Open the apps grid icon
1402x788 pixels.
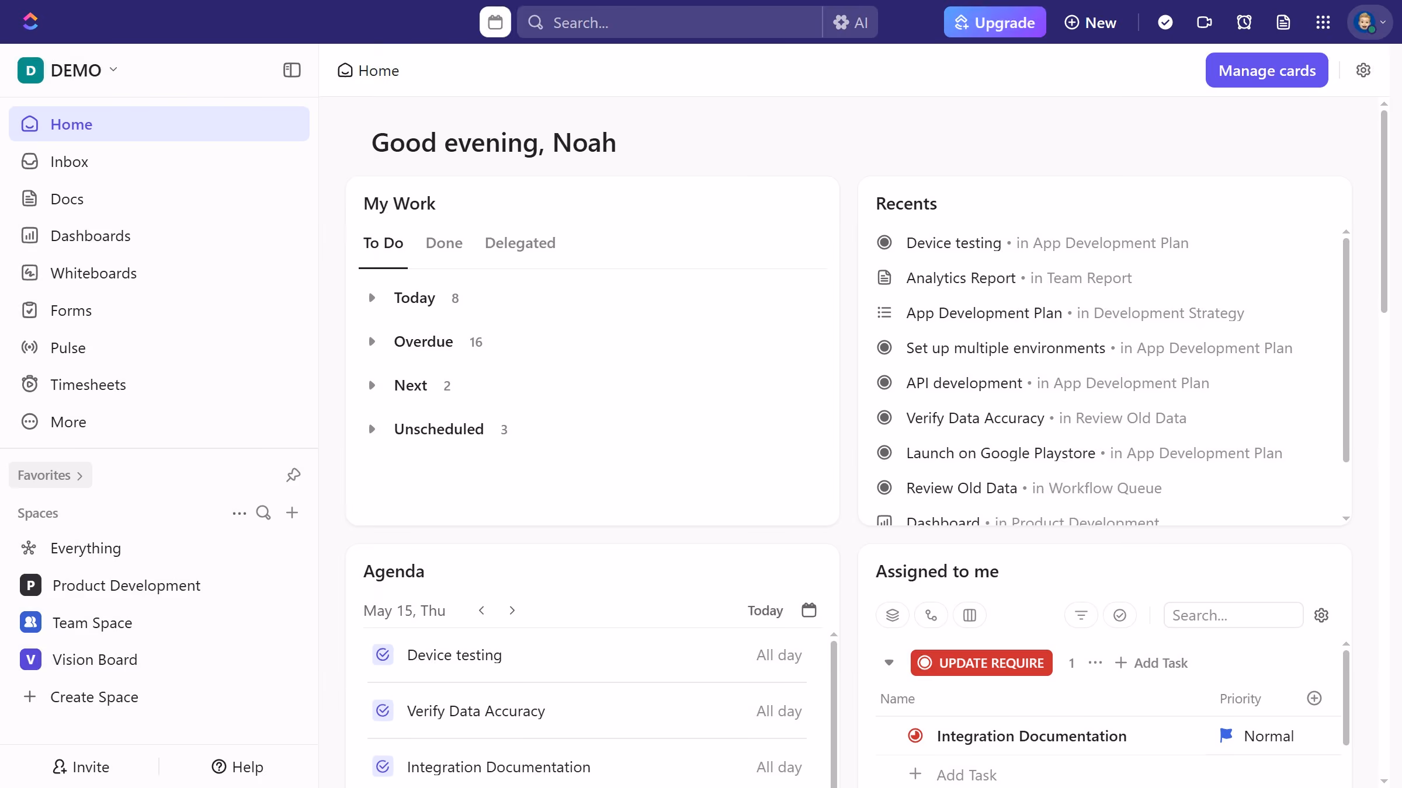(1323, 22)
